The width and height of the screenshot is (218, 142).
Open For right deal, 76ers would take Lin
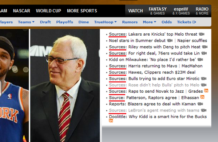pyautogui.click(x=154, y=53)
